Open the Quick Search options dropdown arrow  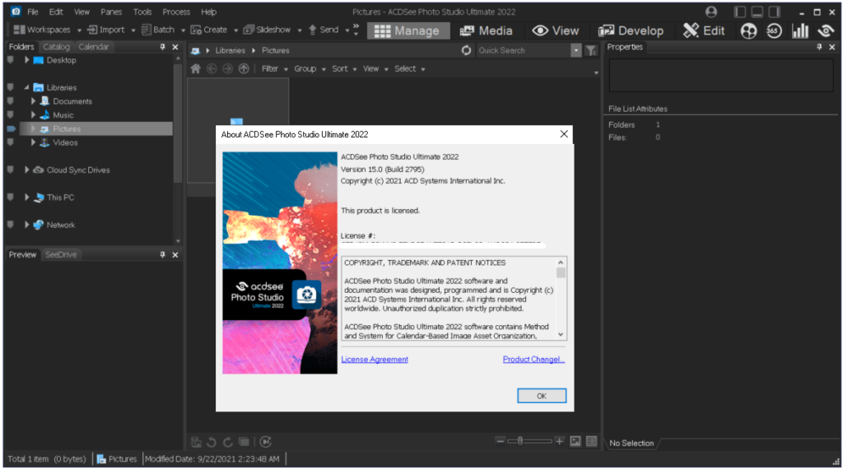(575, 50)
